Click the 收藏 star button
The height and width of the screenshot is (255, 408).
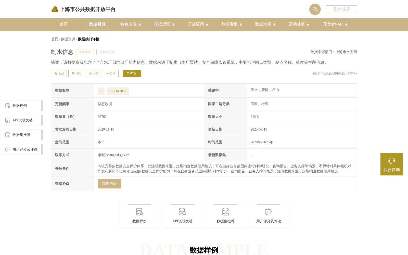59,73
